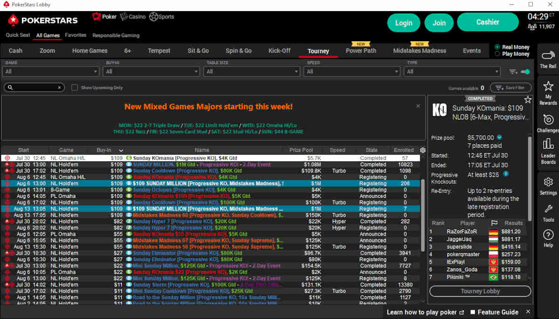559x319 pixels.
Task: Select the Real Money radio button
Action: click(498, 47)
